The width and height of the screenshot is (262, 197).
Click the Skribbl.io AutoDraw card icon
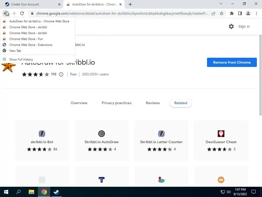point(101,133)
